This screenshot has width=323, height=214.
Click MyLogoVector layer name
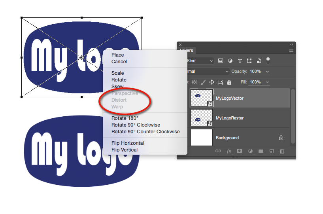coord(229,98)
